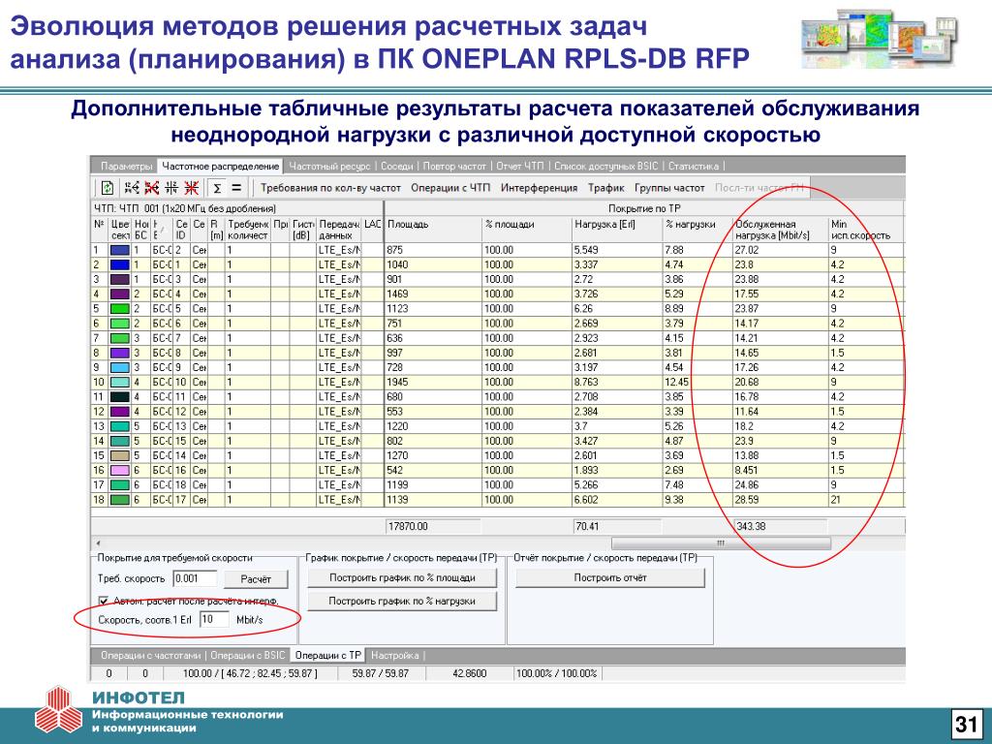The width and height of the screenshot is (992, 744).
Task: Click total served load cell 343.38
Action: pyautogui.click(x=780, y=526)
